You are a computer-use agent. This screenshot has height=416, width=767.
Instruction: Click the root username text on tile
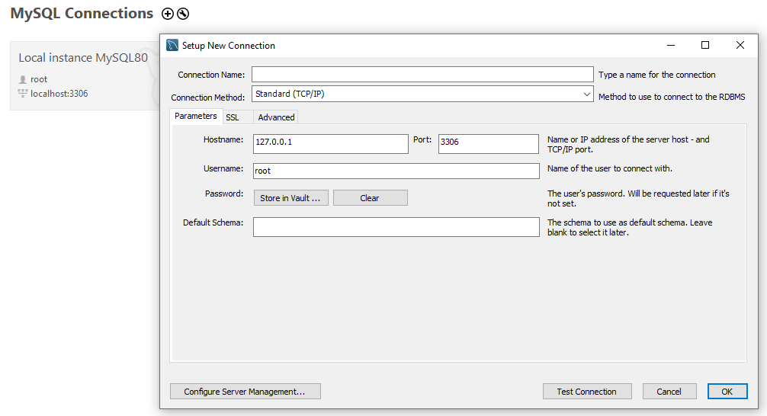[x=39, y=79]
